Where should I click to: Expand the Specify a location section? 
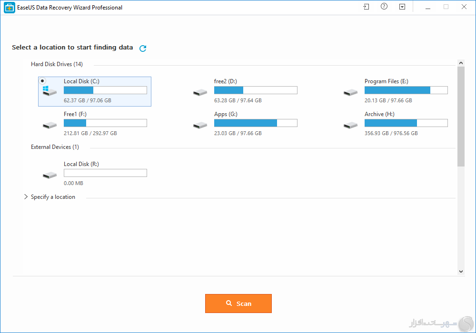tap(26, 197)
